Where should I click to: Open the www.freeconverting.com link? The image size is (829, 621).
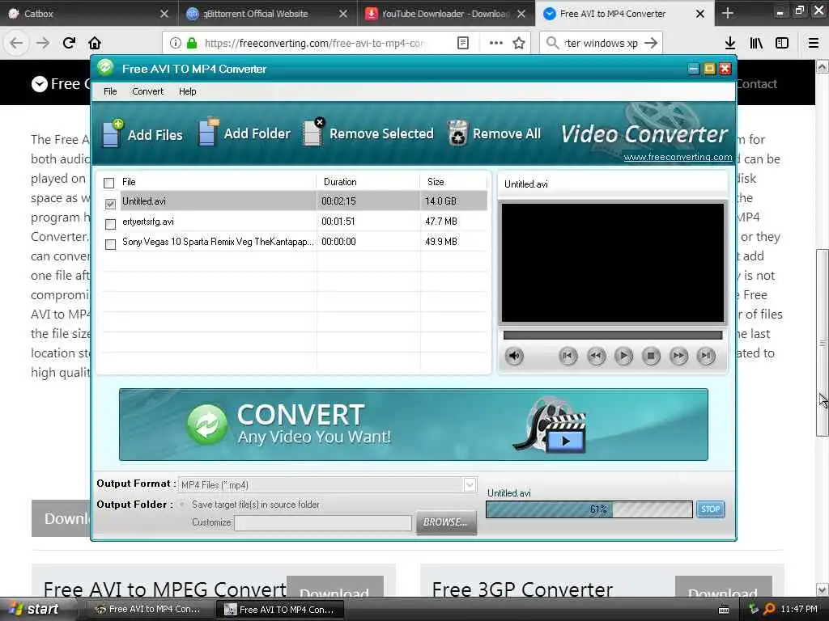(x=678, y=157)
